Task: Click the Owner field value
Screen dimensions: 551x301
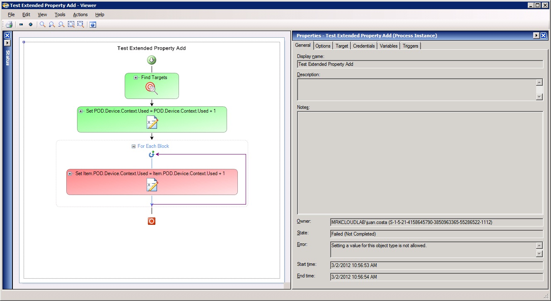Action: 437,222
